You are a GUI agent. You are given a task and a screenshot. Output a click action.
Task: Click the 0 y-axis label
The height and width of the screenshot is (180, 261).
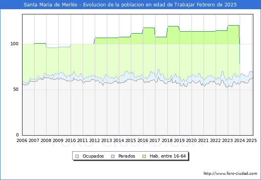18,135
